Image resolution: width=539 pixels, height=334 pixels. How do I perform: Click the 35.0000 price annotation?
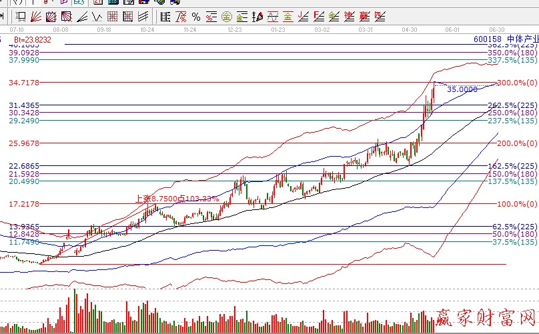coord(462,89)
